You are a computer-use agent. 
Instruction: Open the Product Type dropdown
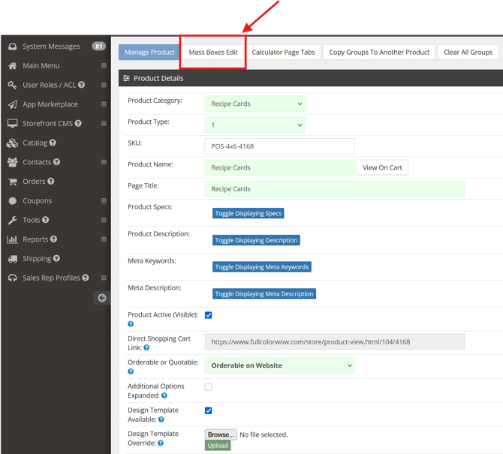(255, 125)
